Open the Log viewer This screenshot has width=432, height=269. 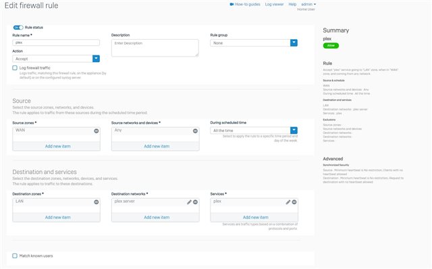point(274,4)
